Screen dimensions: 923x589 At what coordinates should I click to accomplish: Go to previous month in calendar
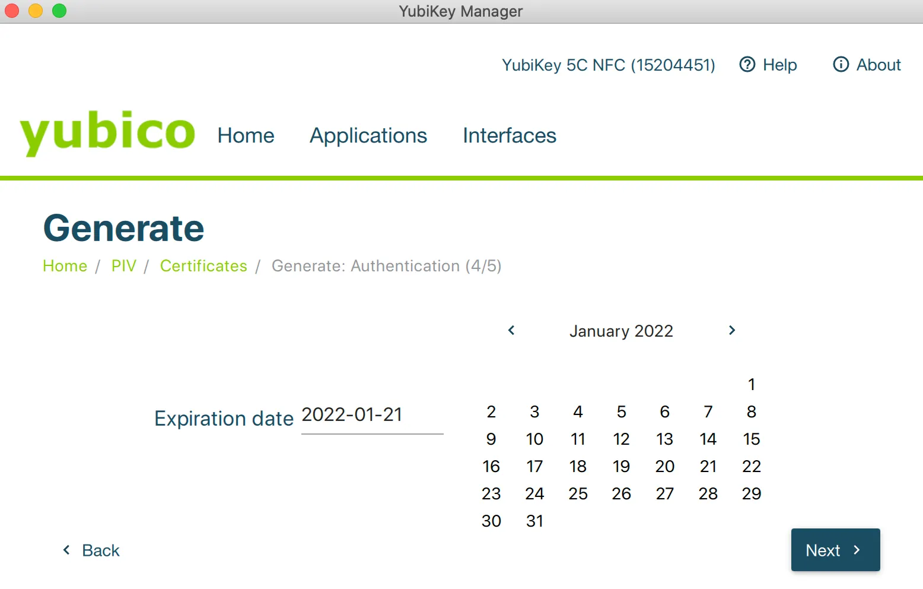pyautogui.click(x=511, y=331)
